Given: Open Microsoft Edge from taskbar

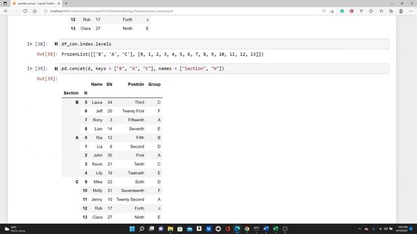Looking at the screenshot, I should [237, 229].
